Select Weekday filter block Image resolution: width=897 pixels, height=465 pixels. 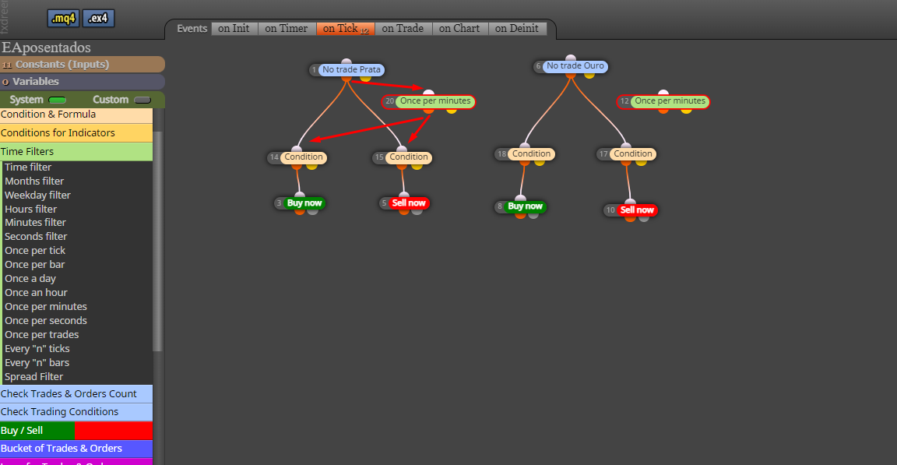tap(37, 195)
